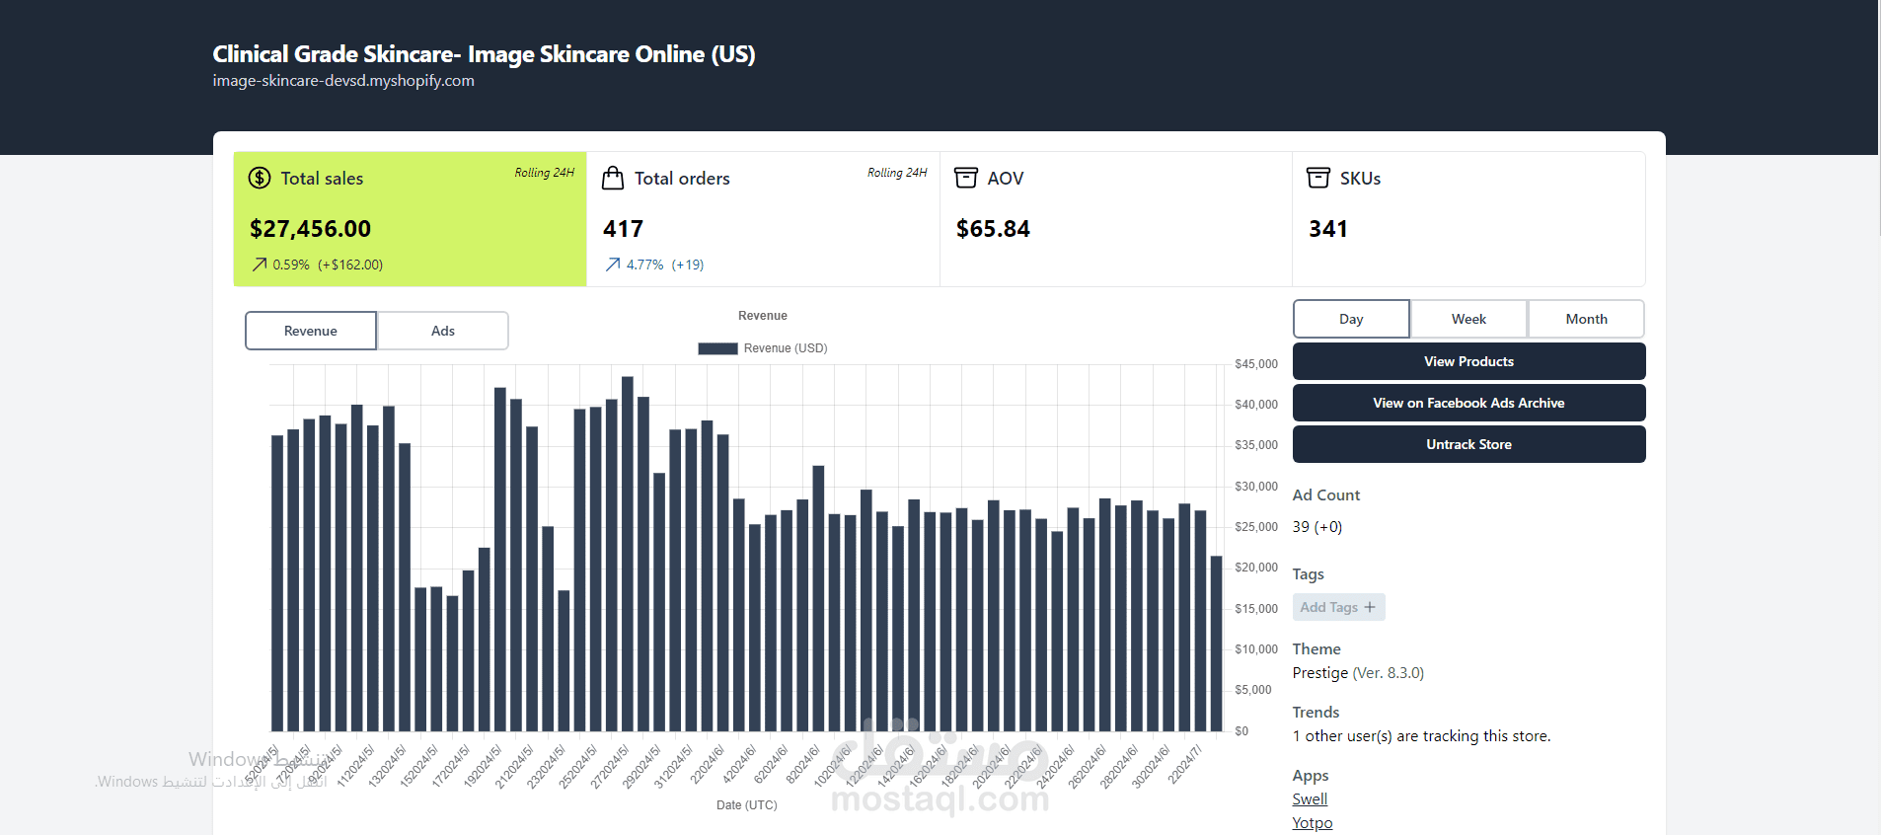This screenshot has height=835, width=1881.
Task: Click the Total sales upward trend arrow
Action: point(260,265)
